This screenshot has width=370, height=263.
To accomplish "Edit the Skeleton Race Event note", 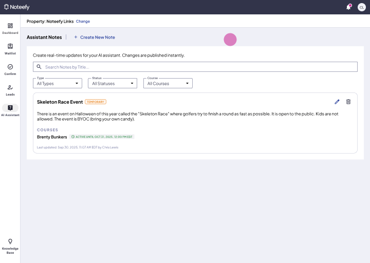I will pos(337,102).
